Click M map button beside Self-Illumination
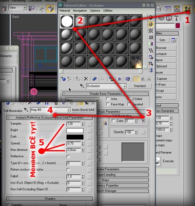The image size is (195, 206). [143, 121]
